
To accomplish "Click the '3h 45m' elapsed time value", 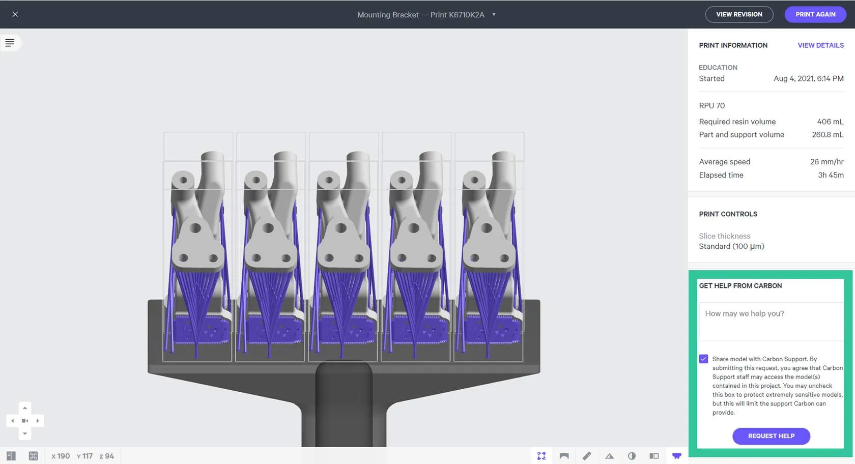I will coord(831,175).
